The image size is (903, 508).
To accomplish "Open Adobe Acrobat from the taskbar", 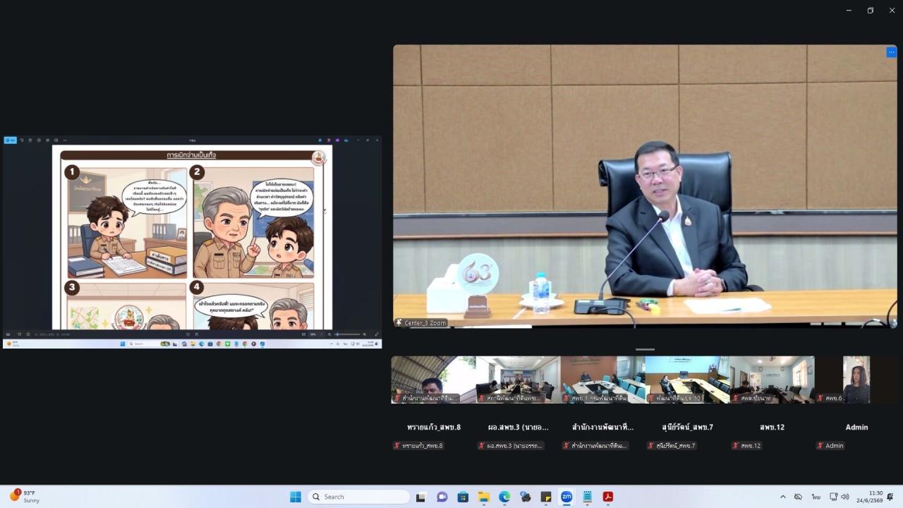I will point(607,497).
